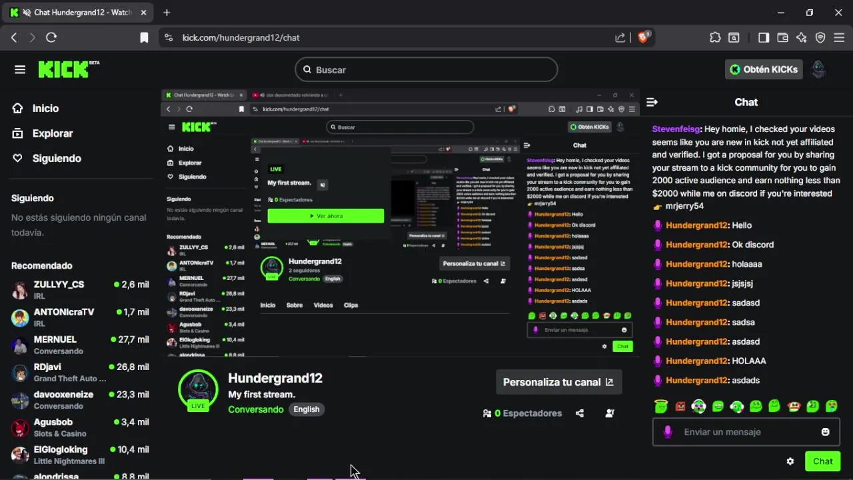Click the Brave Shields lion icon
Image resolution: width=853 pixels, height=480 pixels.
tap(643, 37)
